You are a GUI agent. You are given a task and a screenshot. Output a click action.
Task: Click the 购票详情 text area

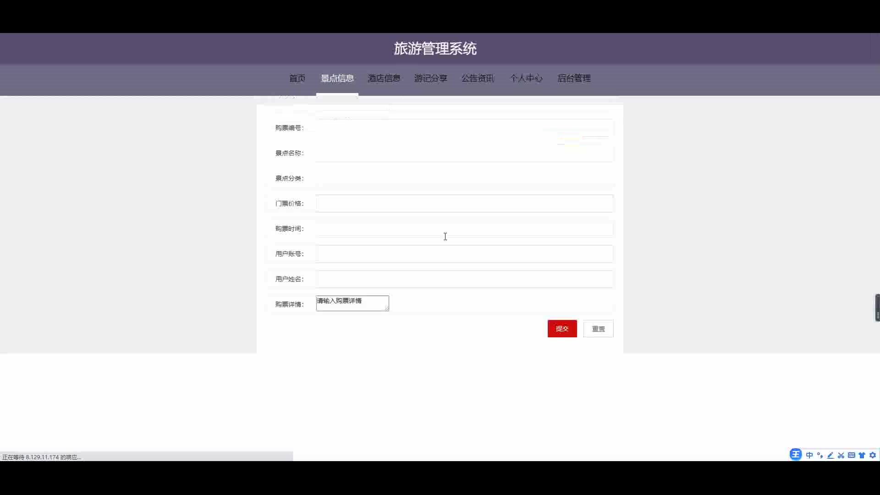[352, 303]
